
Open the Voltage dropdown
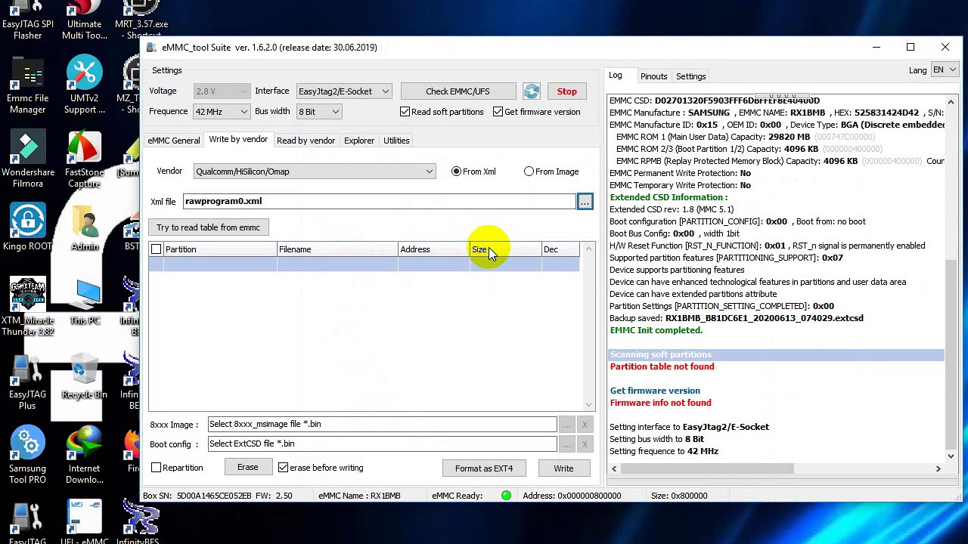coord(222,91)
